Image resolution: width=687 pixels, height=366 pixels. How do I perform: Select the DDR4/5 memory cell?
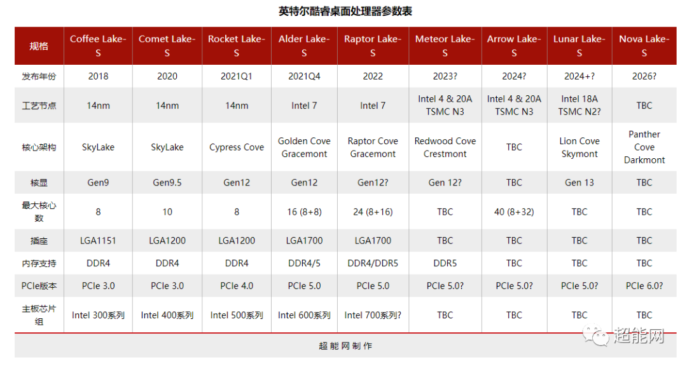pyautogui.click(x=304, y=263)
